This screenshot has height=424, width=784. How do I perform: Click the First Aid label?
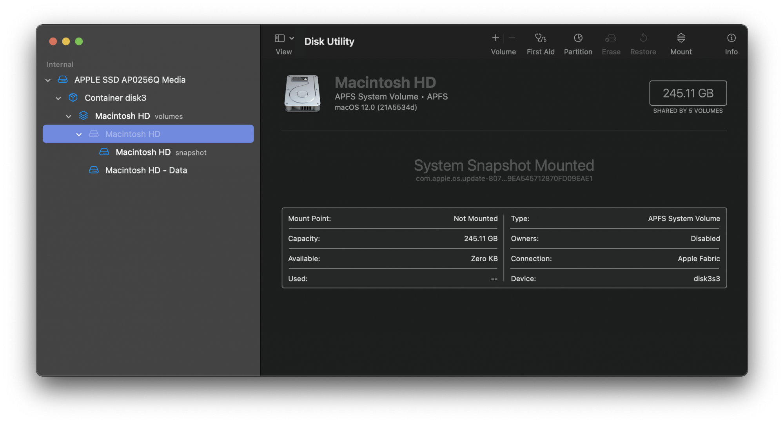[x=541, y=52]
